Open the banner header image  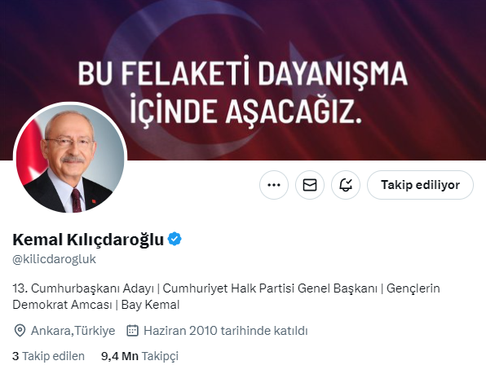click(x=243, y=80)
